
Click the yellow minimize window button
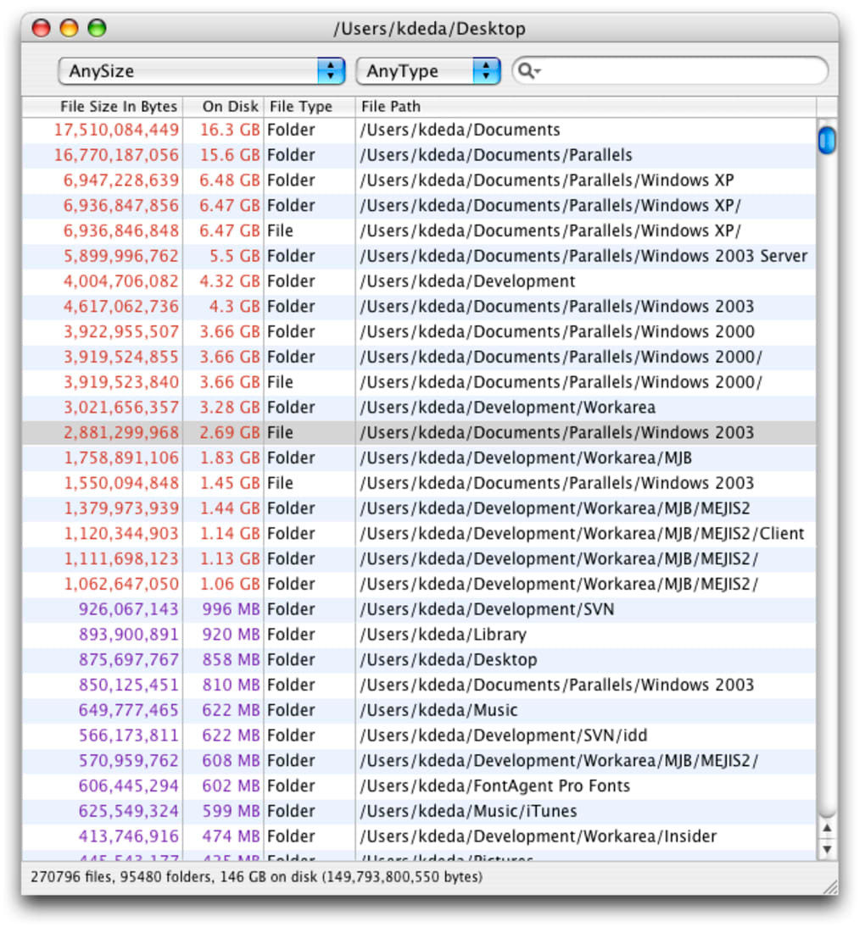coord(70,28)
